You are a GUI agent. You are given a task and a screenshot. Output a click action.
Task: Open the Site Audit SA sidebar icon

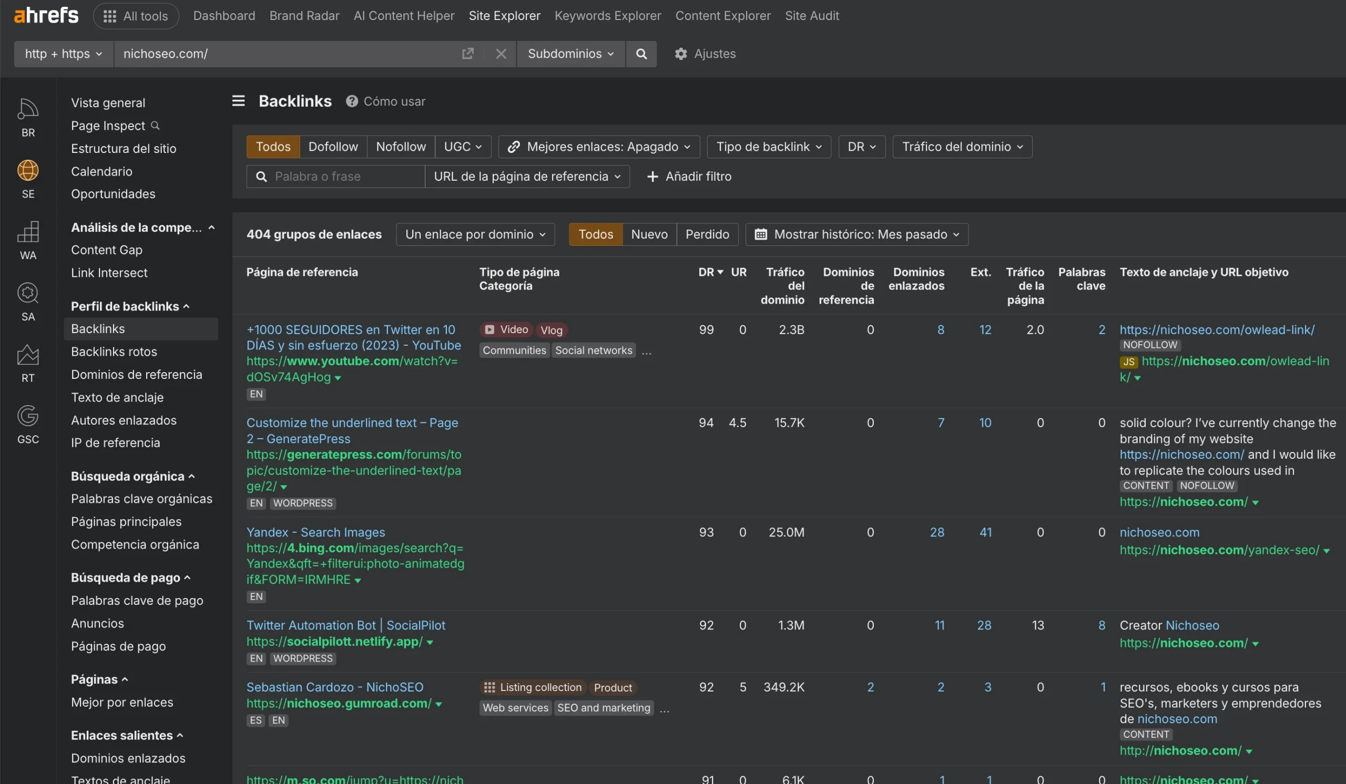tap(28, 302)
